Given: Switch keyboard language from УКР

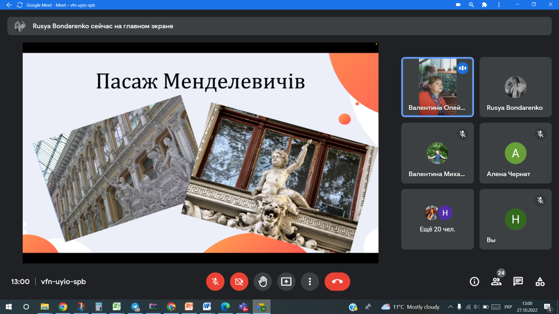Looking at the screenshot, I should click(508, 307).
